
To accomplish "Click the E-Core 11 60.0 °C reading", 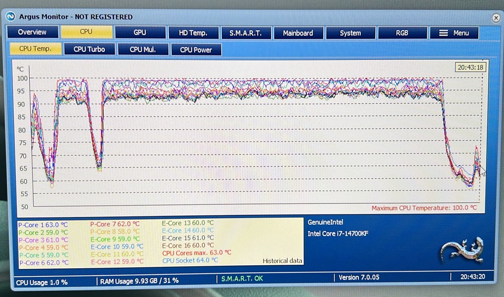I will tap(117, 254).
